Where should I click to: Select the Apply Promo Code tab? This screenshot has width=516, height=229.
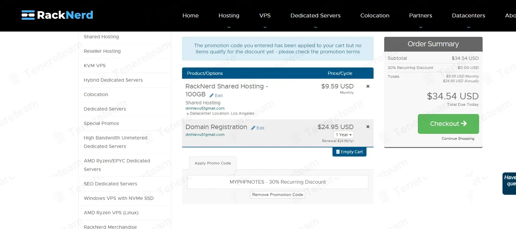pos(213,163)
